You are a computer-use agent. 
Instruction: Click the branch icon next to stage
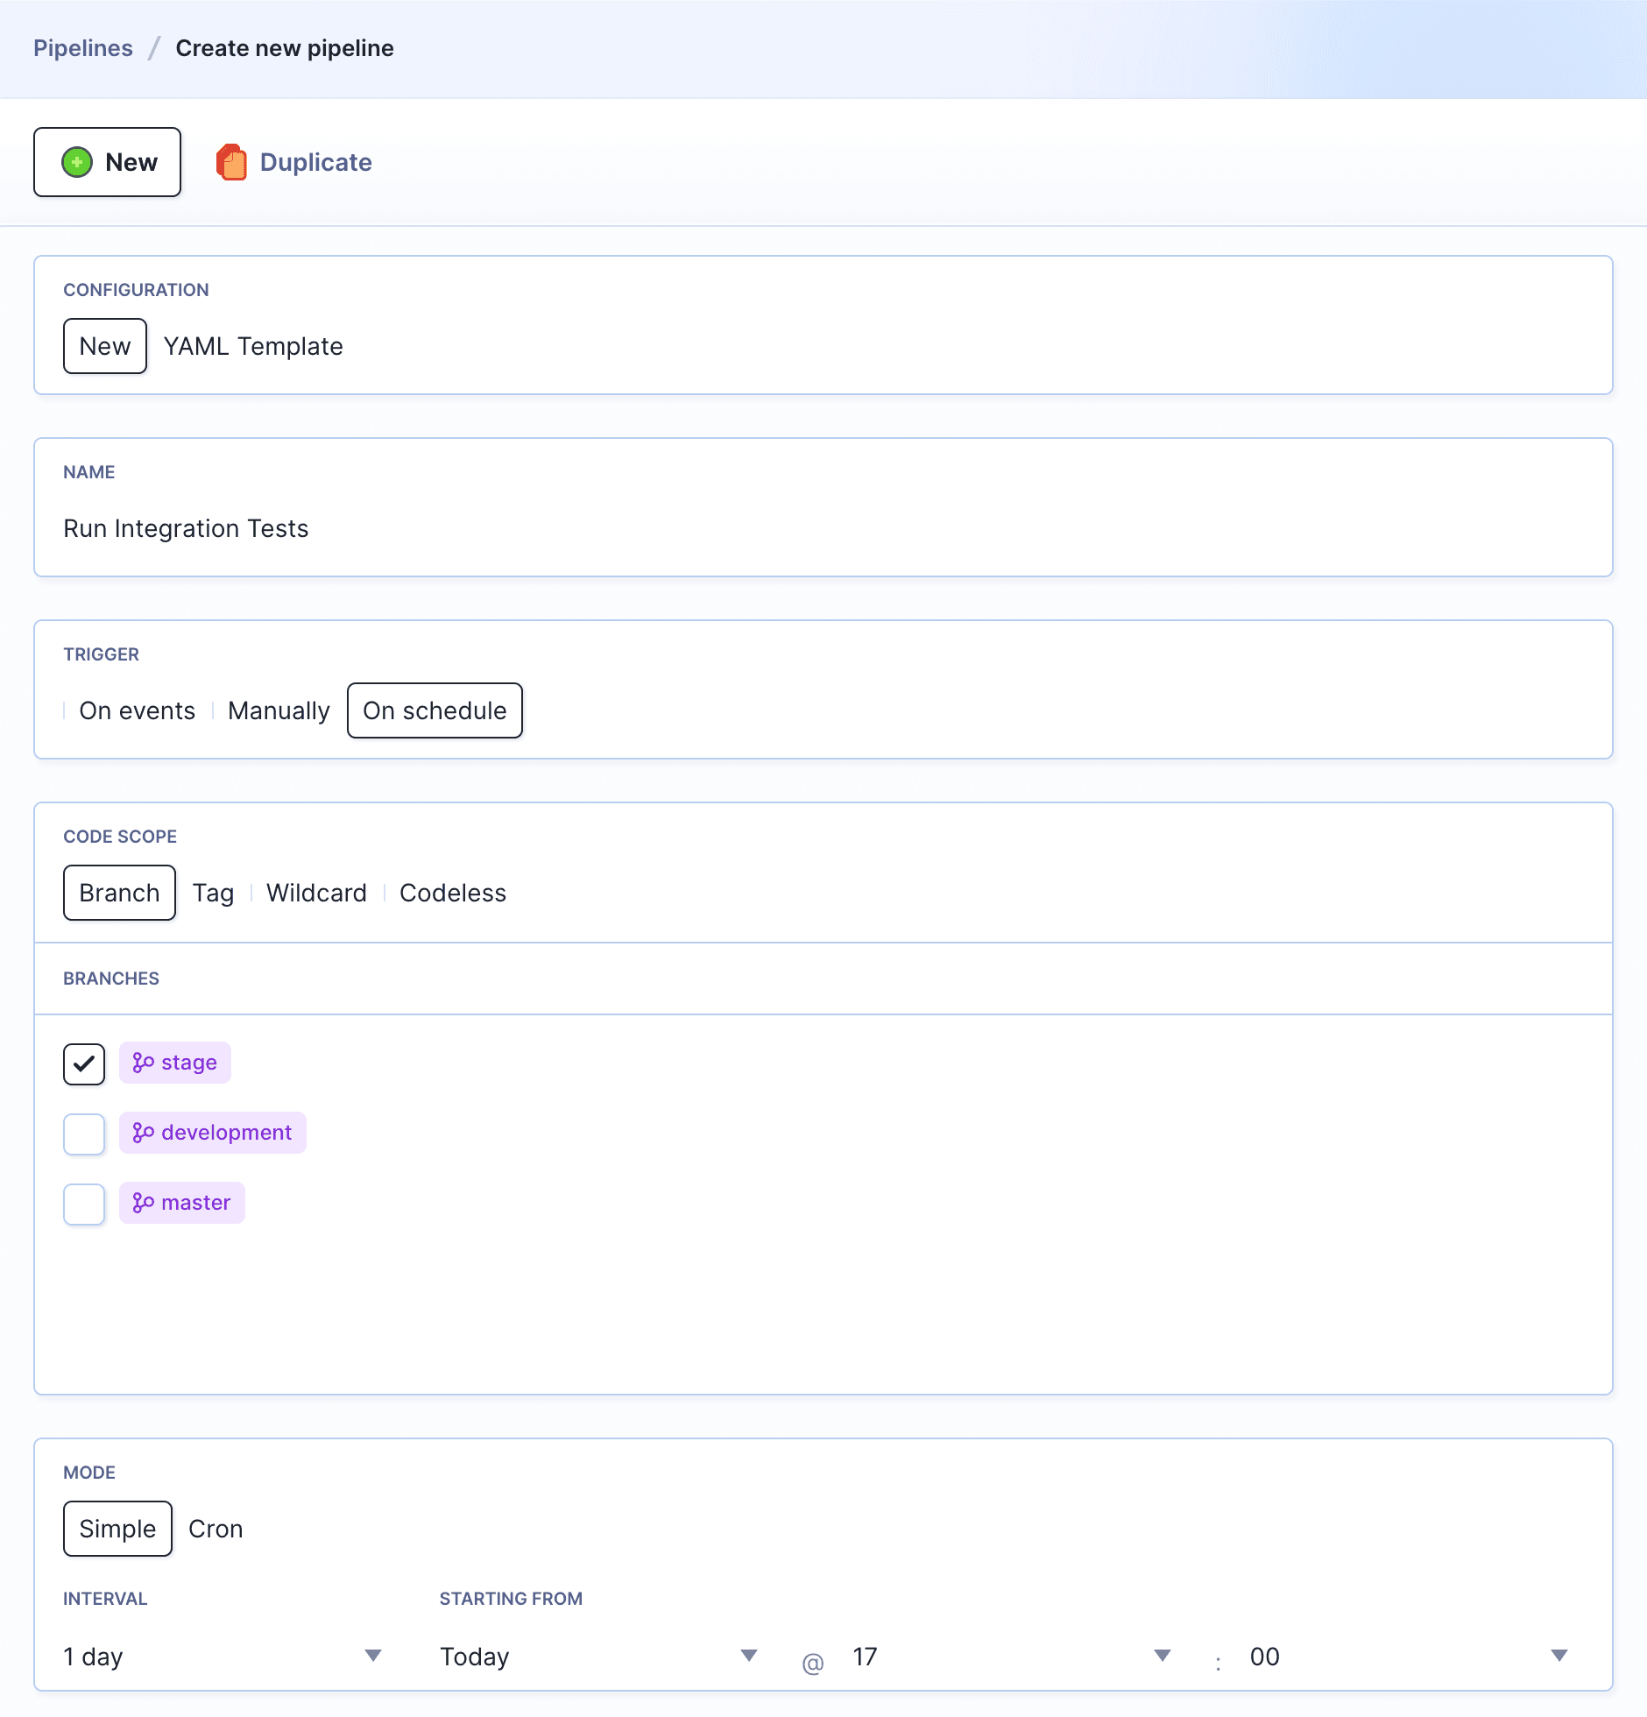pyautogui.click(x=145, y=1063)
